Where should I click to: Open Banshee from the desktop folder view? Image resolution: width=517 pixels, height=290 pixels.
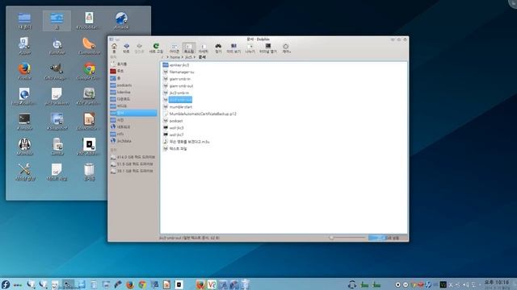[57, 46]
